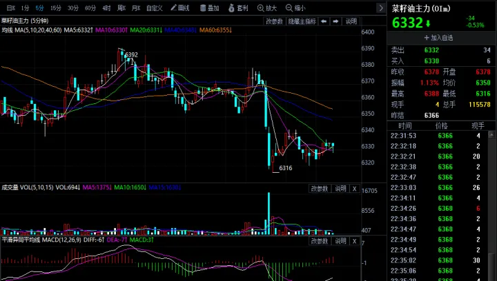The image size is (497, 281).
Task: Close the MACD indicator panel
Action: (355, 240)
